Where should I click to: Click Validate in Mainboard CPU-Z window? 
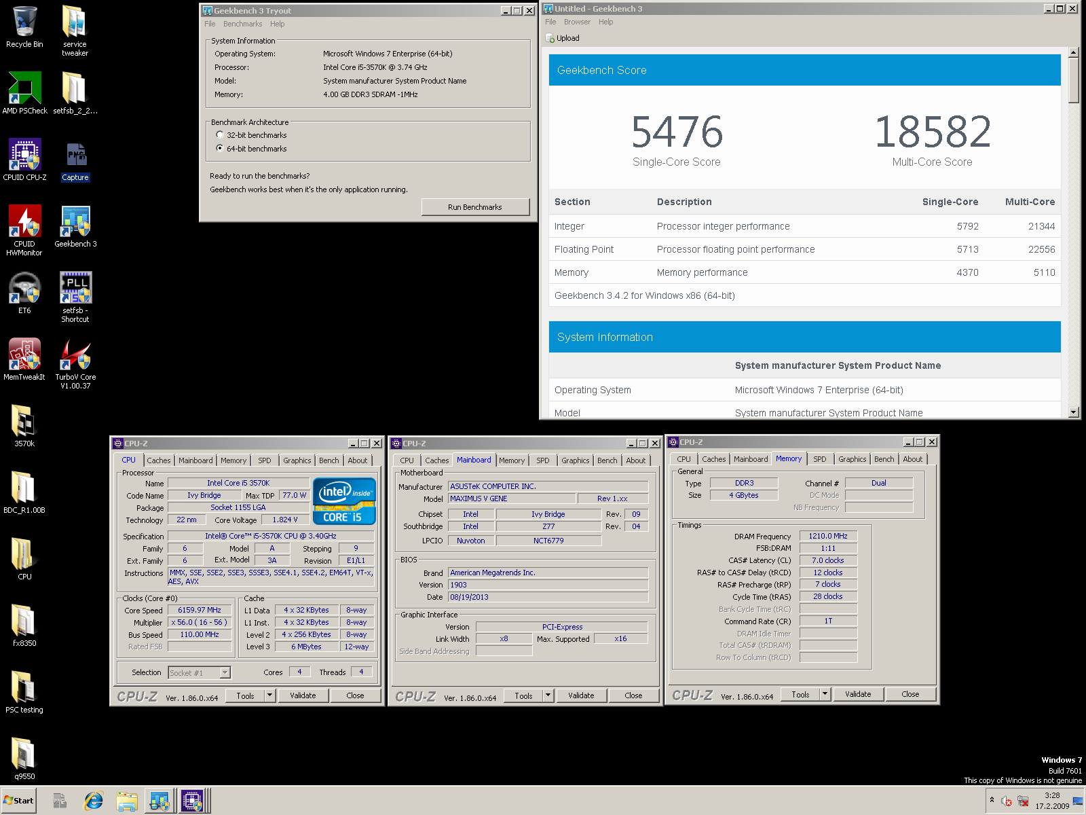click(x=581, y=695)
